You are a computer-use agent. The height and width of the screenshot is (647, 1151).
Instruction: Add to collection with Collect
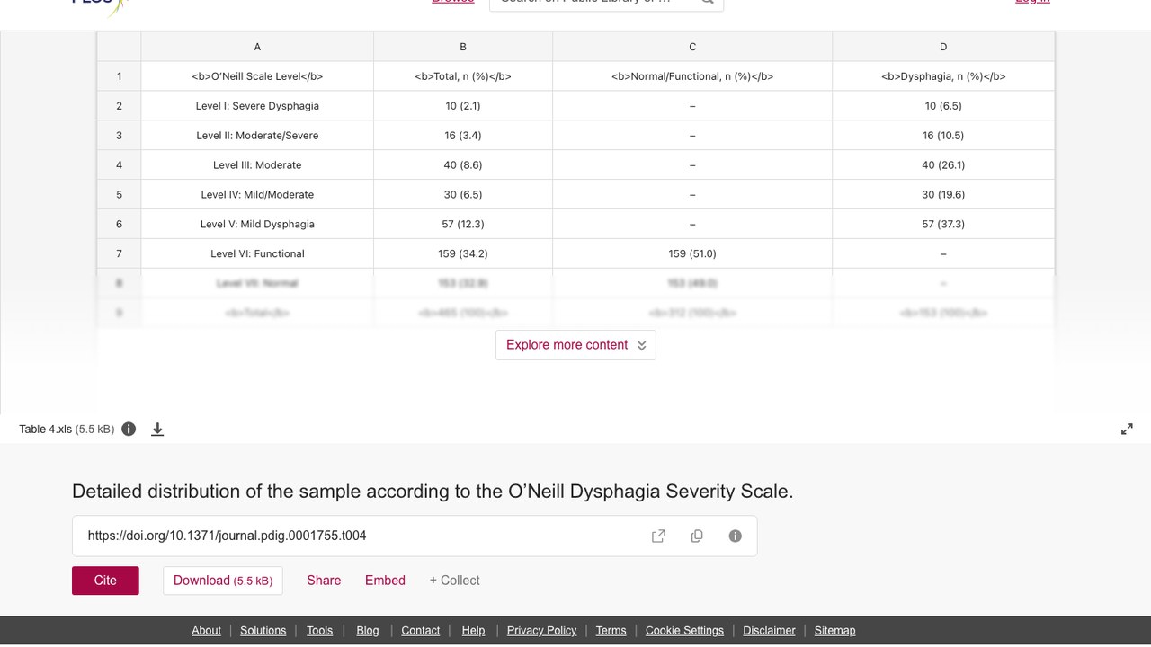click(454, 581)
